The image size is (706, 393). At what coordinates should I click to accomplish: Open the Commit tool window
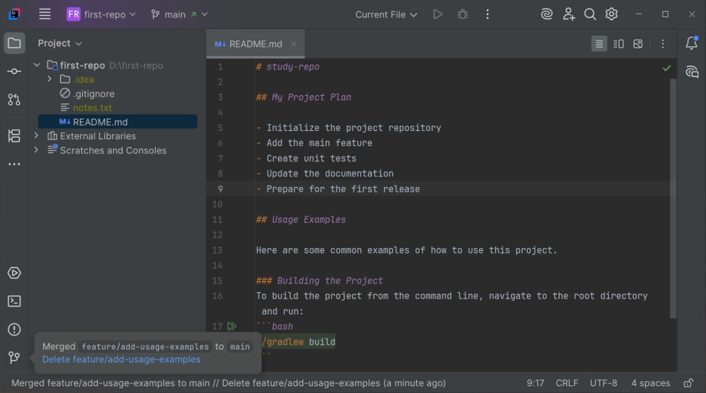click(x=14, y=71)
